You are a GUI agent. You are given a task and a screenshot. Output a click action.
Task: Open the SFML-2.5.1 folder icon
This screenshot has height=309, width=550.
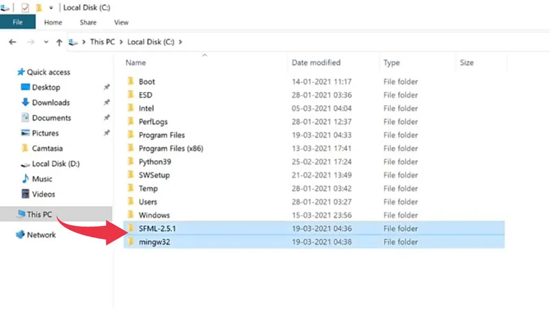pyautogui.click(x=130, y=229)
